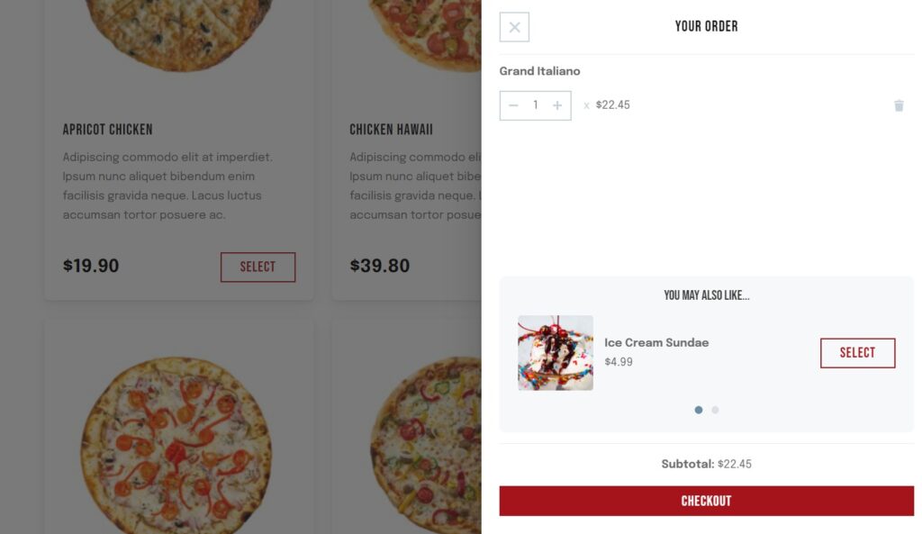Open the Apricot Chicken pizza photo

pyautogui.click(x=177, y=36)
